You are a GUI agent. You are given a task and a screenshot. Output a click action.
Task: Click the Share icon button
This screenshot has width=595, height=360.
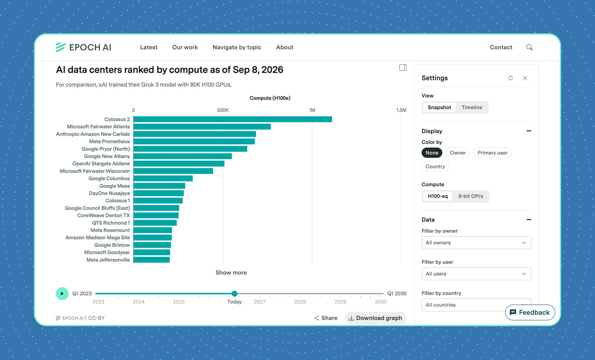tap(326, 318)
